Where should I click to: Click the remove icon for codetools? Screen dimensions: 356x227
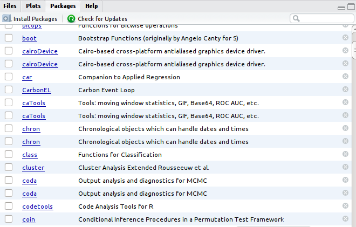345,206
